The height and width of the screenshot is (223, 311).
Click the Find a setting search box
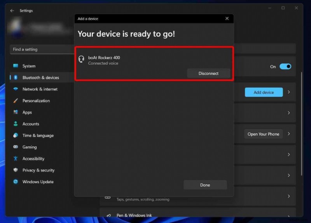[x=42, y=50]
